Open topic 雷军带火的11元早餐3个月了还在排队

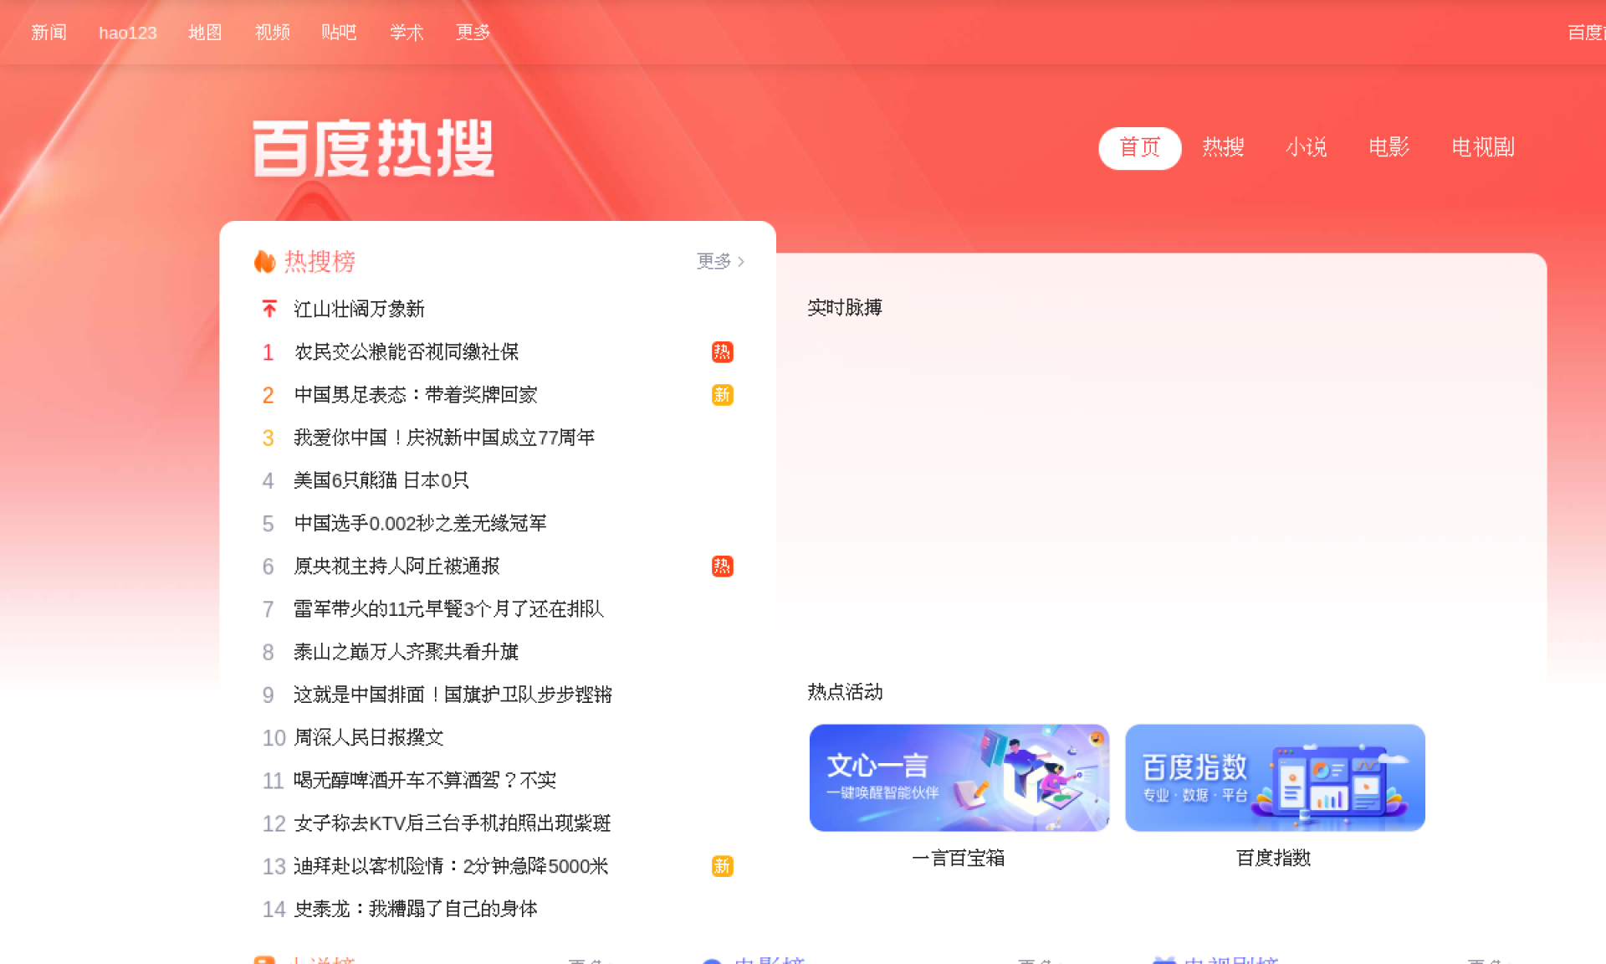coord(448,609)
